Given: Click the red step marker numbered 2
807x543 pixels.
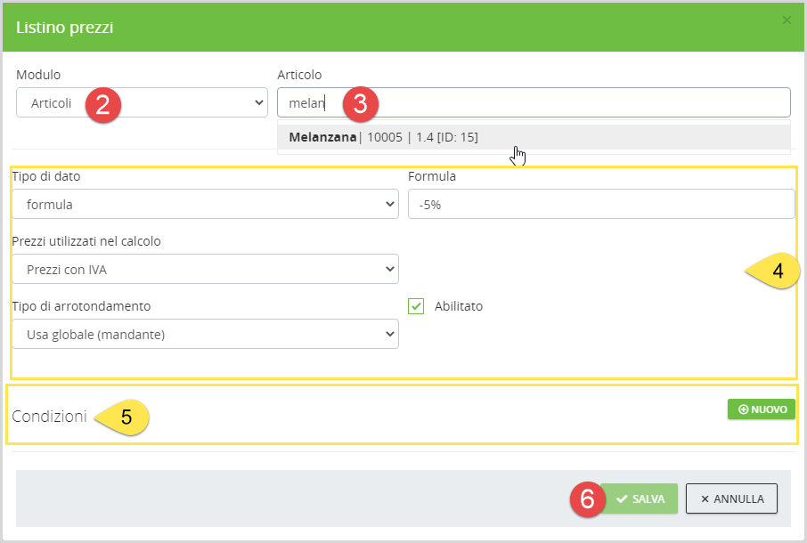Looking at the screenshot, I should click(103, 104).
